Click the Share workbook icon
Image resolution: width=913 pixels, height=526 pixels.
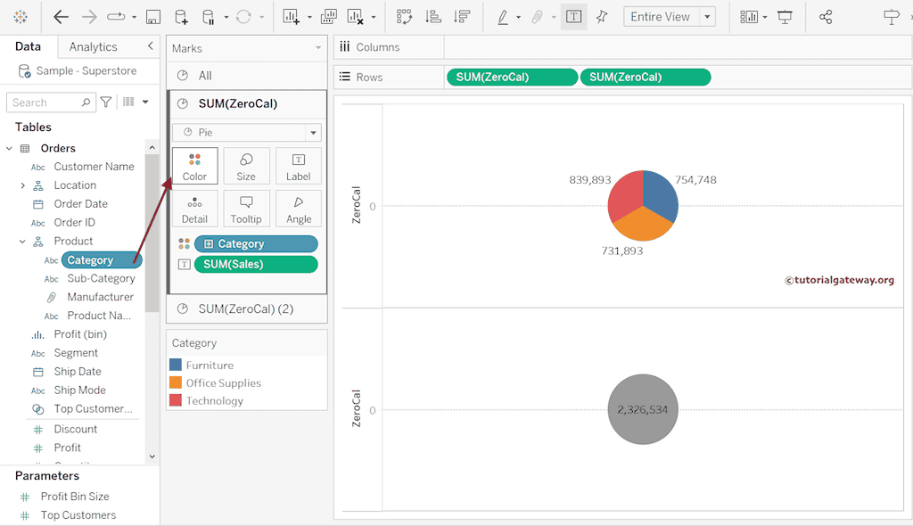pos(826,17)
